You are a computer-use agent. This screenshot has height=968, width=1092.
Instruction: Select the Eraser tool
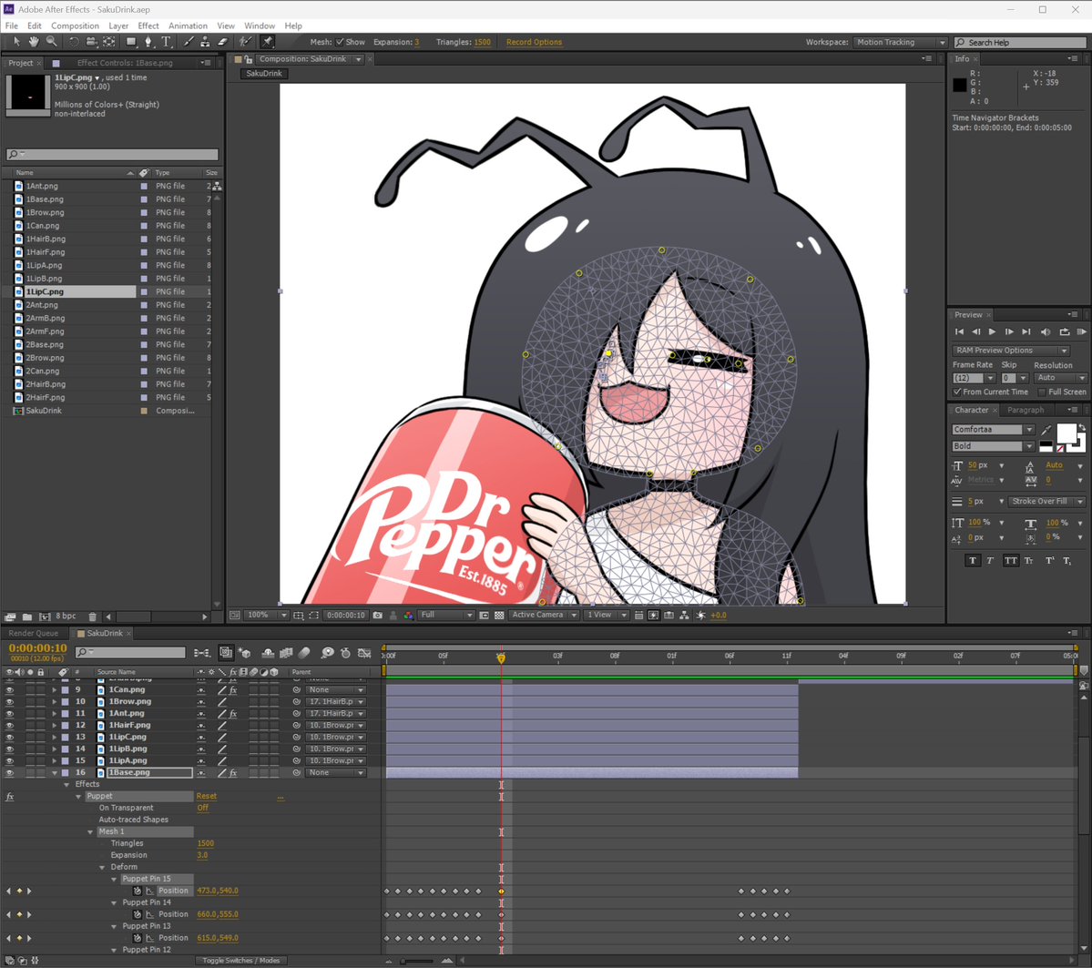click(x=223, y=42)
